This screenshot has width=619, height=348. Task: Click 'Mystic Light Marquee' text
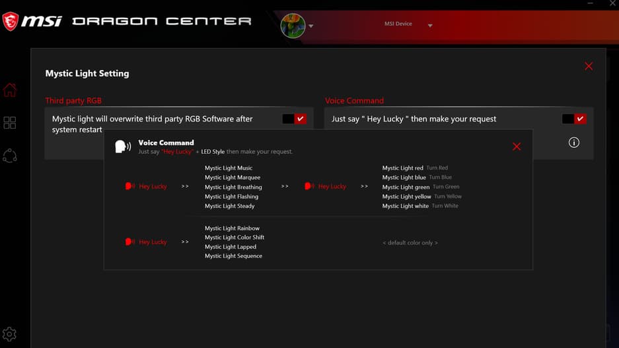pos(233,178)
